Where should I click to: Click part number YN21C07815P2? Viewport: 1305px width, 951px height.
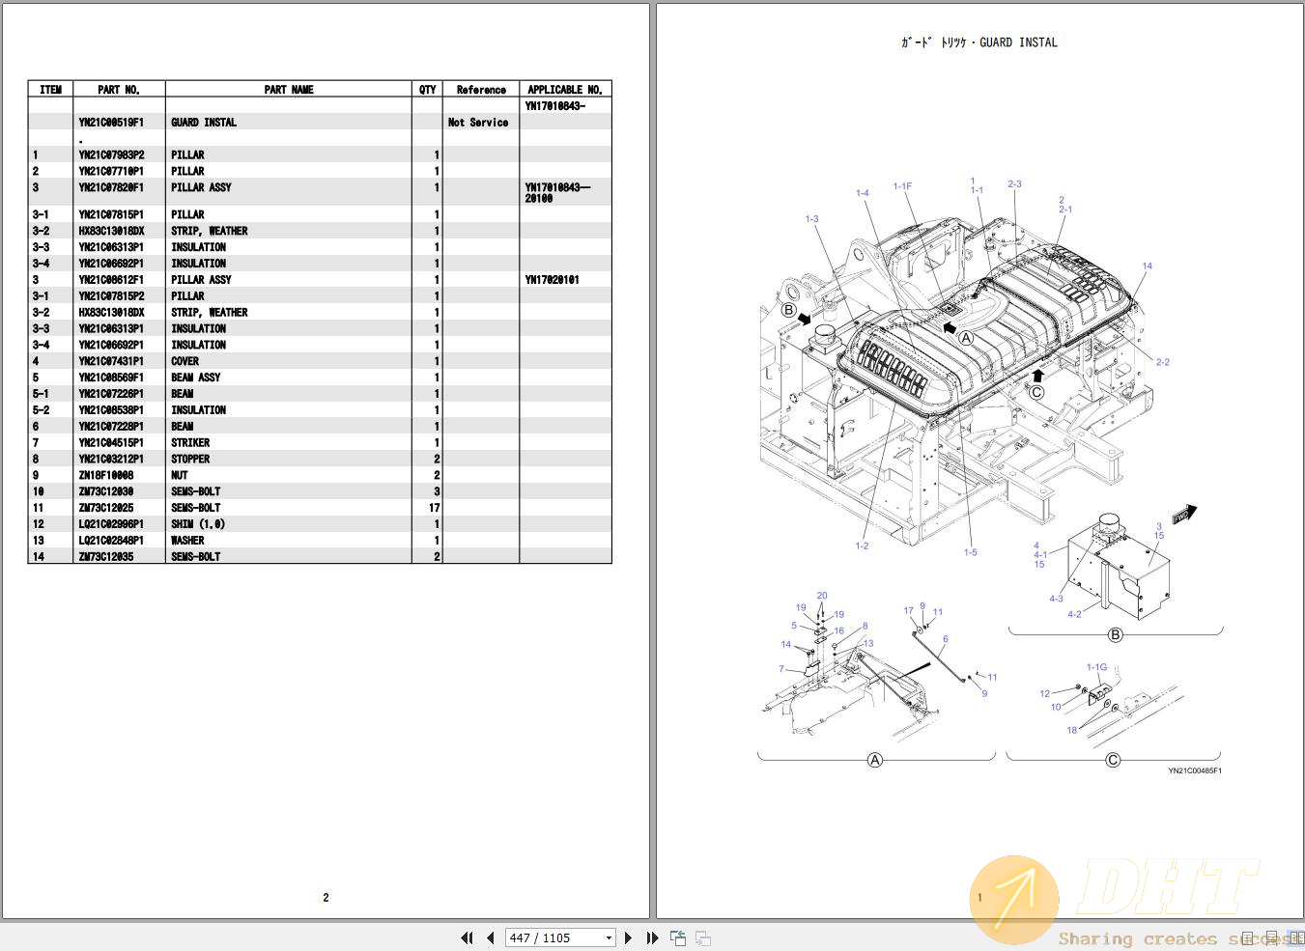point(111,296)
